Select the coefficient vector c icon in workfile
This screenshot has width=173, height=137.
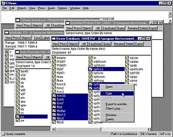coord(7,52)
